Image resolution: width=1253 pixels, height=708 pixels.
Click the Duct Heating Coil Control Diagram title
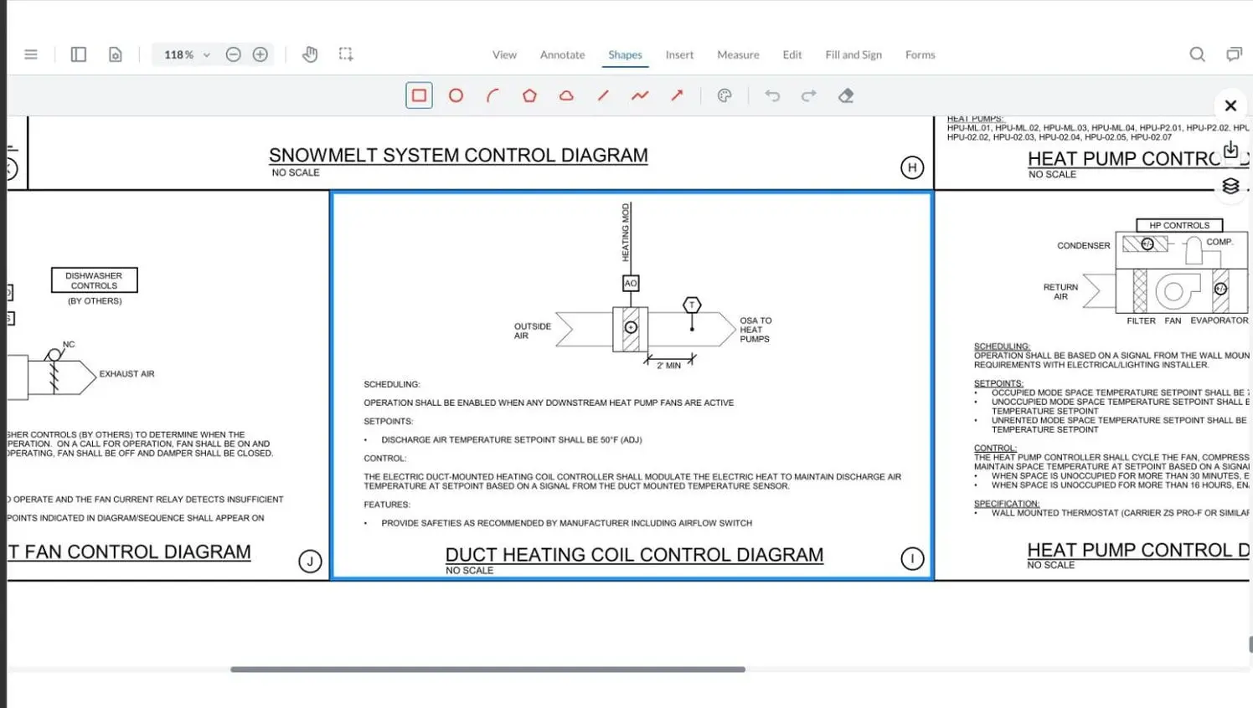(634, 555)
